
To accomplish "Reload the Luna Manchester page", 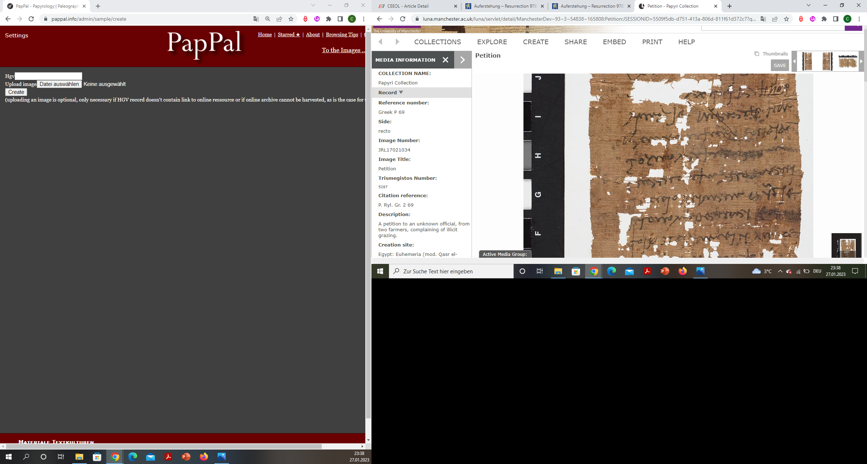I will coord(403,19).
